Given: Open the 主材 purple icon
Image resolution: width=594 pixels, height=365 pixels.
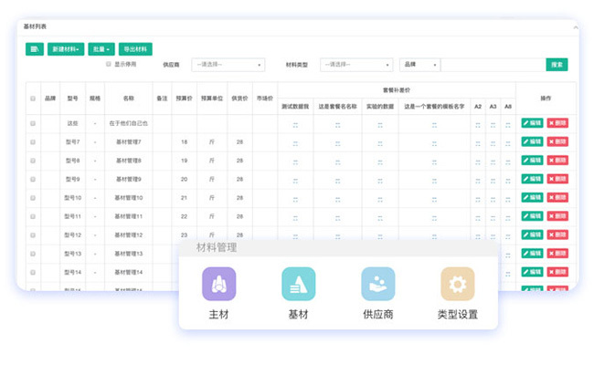Looking at the screenshot, I should 218,285.
